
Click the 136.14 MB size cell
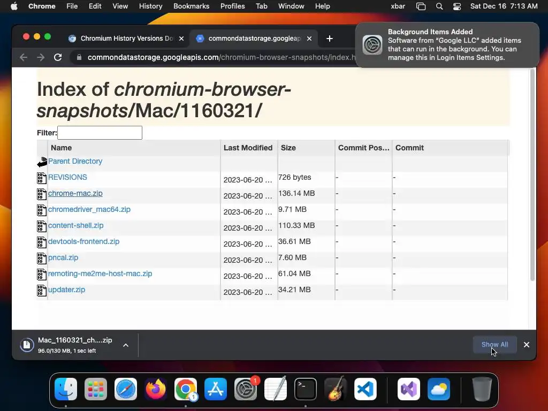[296, 193]
